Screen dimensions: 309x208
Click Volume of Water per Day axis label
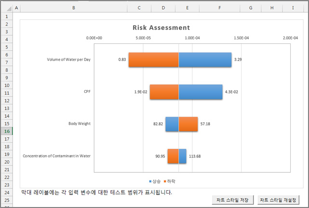pyautogui.click(x=68, y=59)
